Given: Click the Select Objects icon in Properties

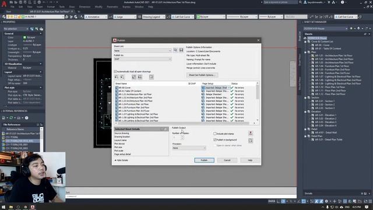Looking at the screenshot, I should [37, 29].
